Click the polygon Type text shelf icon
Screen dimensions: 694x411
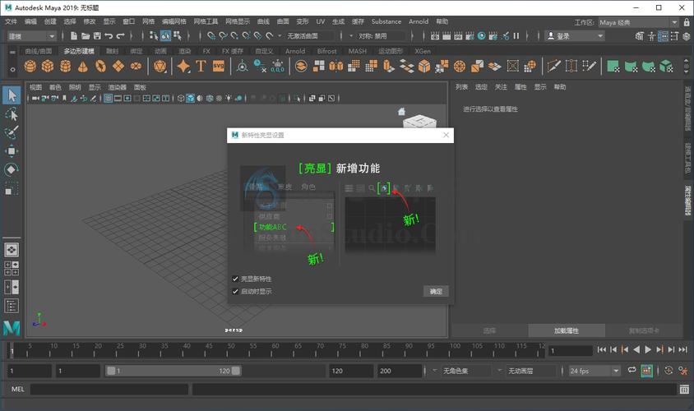(x=201, y=67)
